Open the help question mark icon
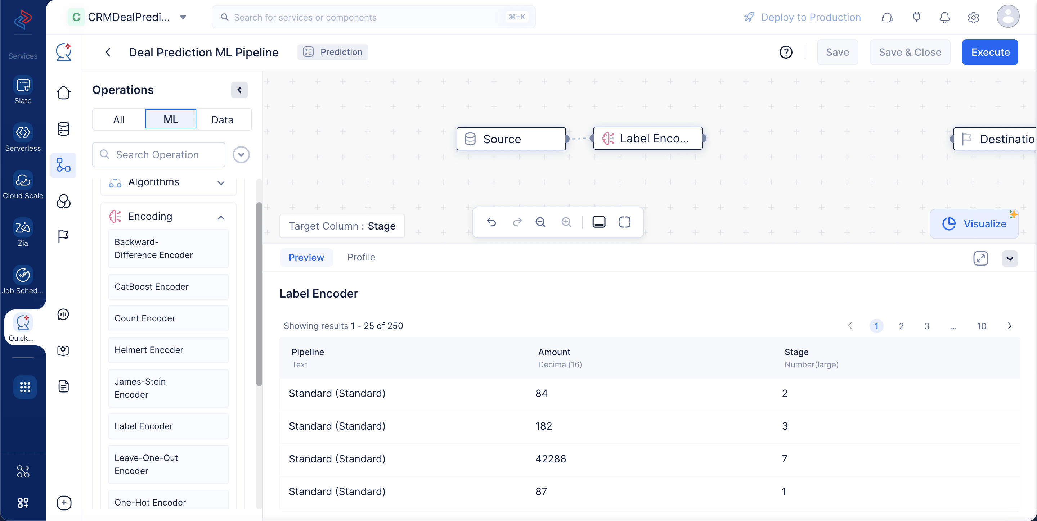Viewport: 1037px width, 521px height. [786, 52]
